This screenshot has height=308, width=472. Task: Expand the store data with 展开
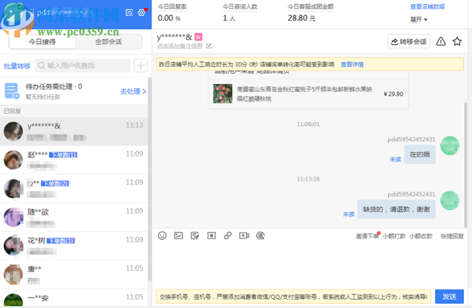click(419, 19)
